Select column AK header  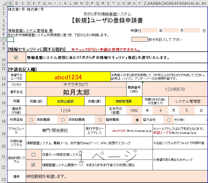pos(204,3)
